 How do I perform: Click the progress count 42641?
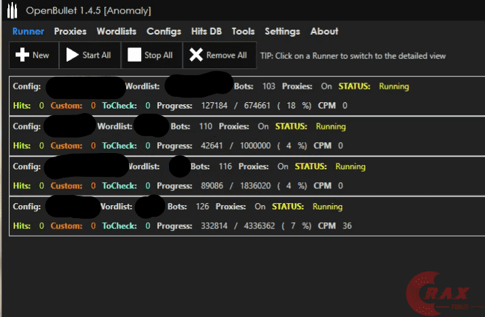(x=212, y=146)
